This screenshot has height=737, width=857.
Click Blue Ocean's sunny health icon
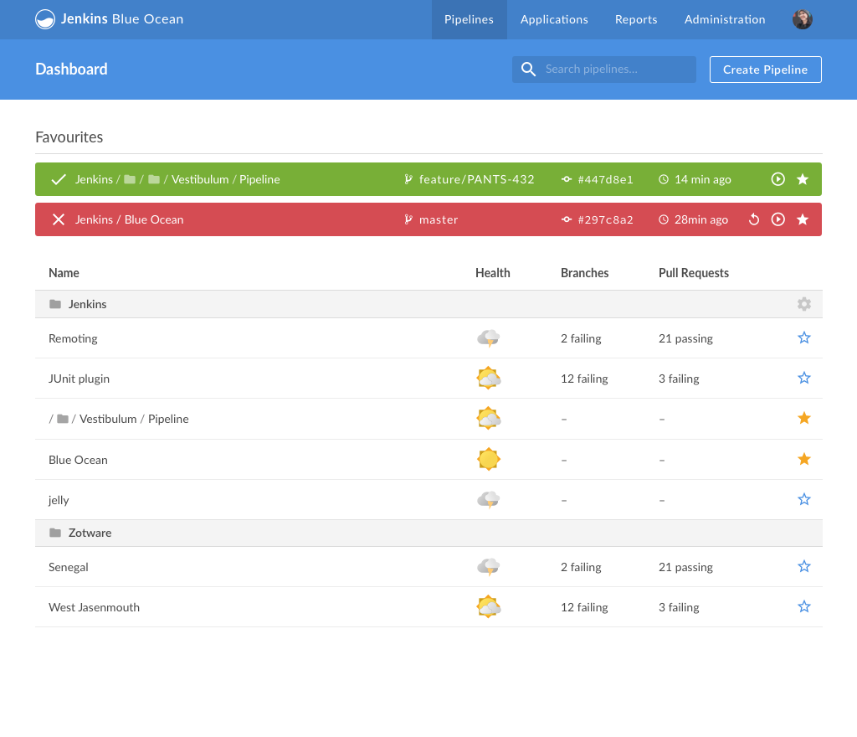click(x=489, y=459)
